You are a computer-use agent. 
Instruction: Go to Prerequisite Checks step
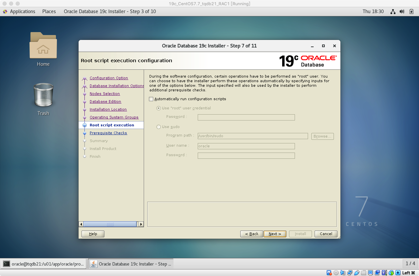coord(108,133)
